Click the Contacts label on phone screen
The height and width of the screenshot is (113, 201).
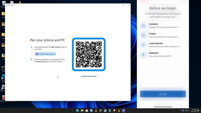click(153, 24)
